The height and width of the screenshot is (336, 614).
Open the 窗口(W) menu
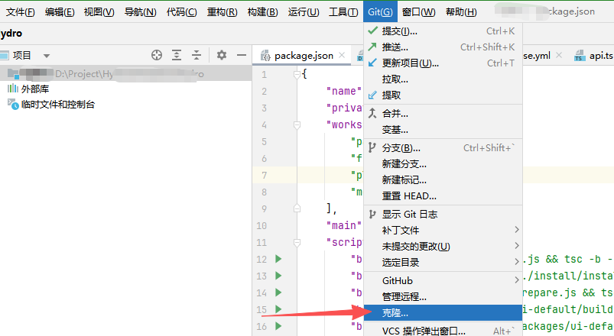(x=418, y=12)
